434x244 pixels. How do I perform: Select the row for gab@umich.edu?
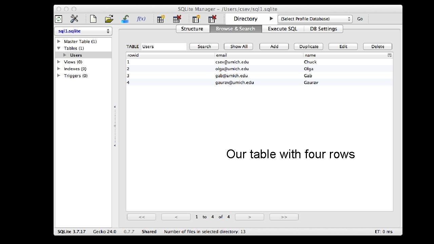[232, 76]
